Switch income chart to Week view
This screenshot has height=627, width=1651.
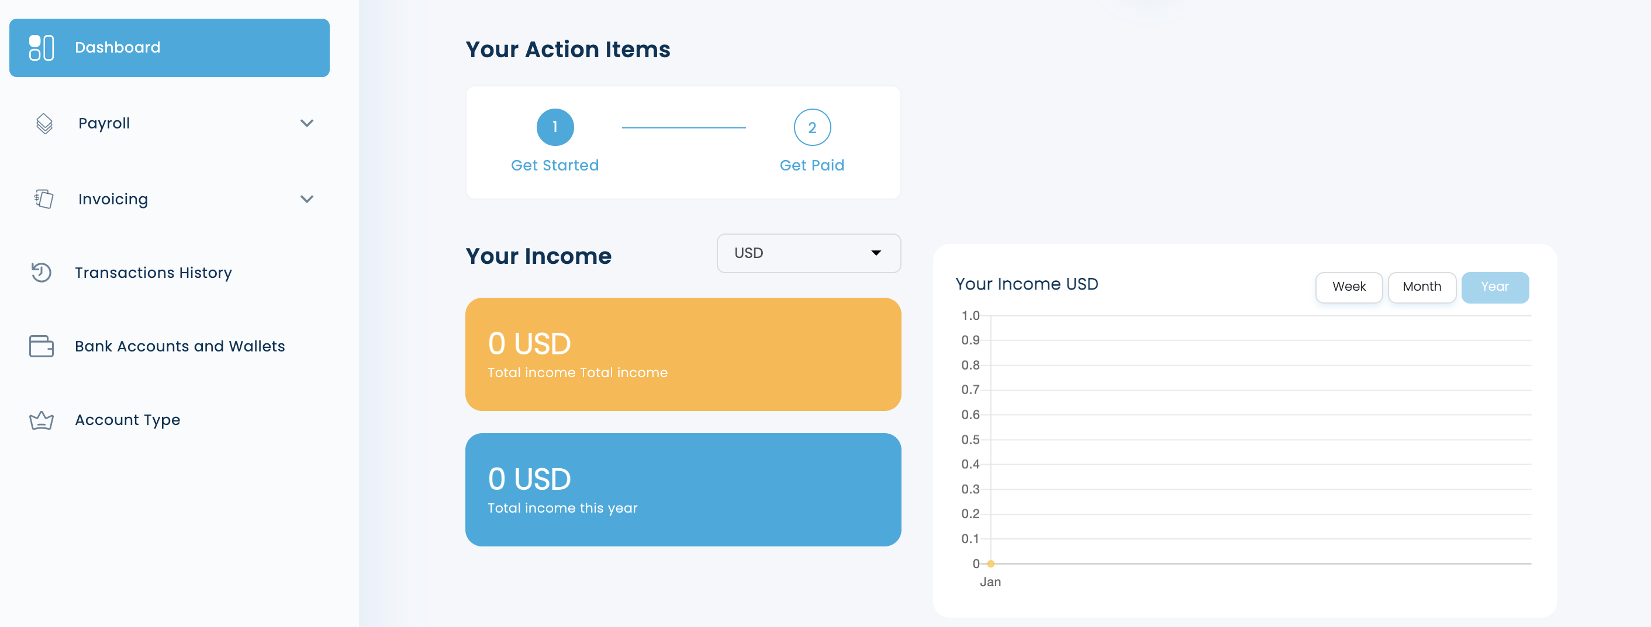(1349, 287)
